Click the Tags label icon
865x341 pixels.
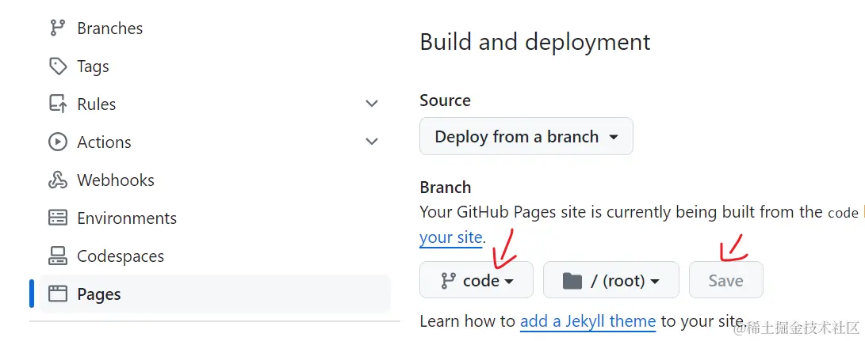[x=57, y=66]
